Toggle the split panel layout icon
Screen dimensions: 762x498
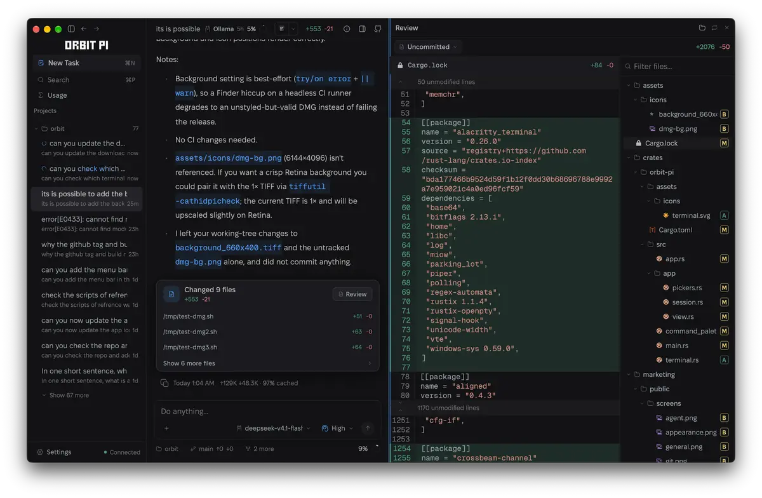[362, 29]
